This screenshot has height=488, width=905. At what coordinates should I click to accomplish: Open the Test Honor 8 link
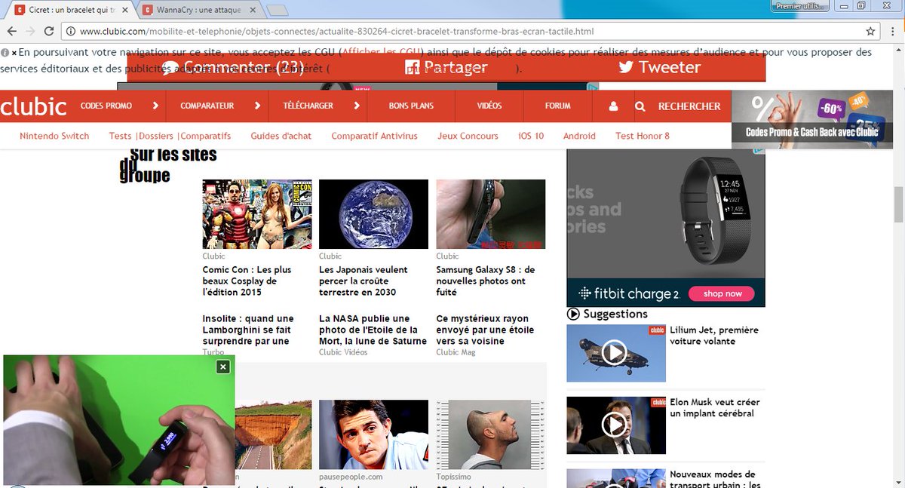(643, 136)
